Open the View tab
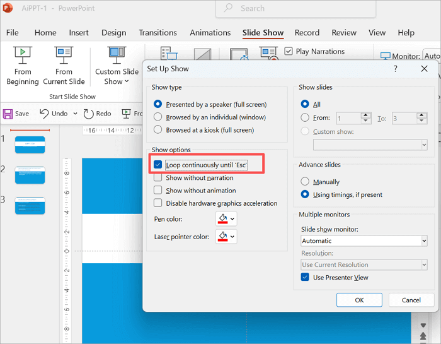 [377, 33]
